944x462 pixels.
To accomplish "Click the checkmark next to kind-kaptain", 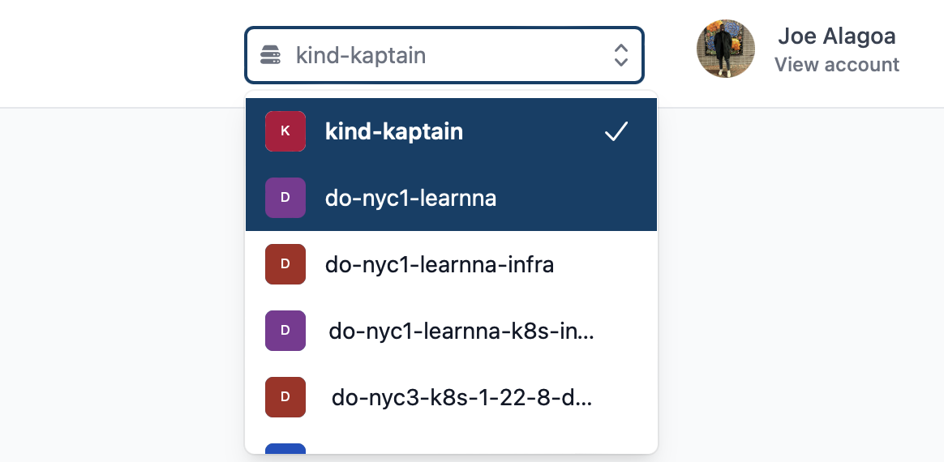I will click(616, 131).
